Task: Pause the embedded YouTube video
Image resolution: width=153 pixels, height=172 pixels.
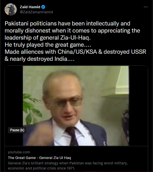Action: tap(76, 106)
